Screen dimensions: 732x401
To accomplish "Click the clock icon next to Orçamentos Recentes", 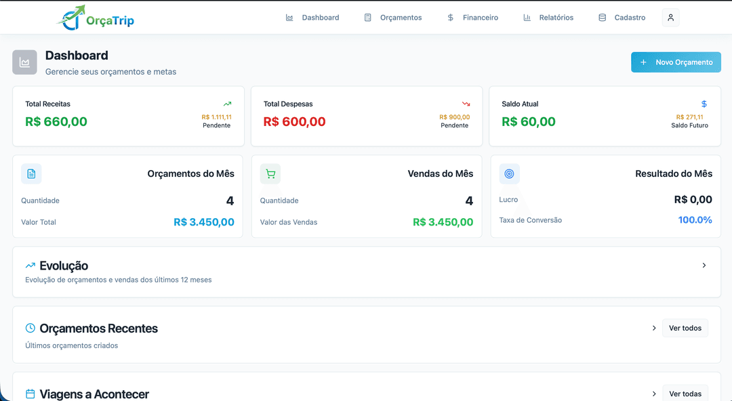I will click(x=30, y=329).
